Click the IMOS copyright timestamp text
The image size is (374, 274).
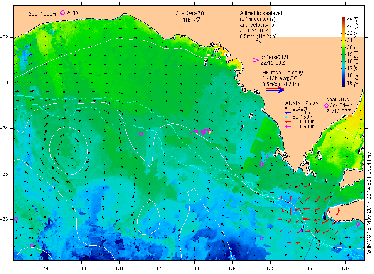(x=369, y=203)
